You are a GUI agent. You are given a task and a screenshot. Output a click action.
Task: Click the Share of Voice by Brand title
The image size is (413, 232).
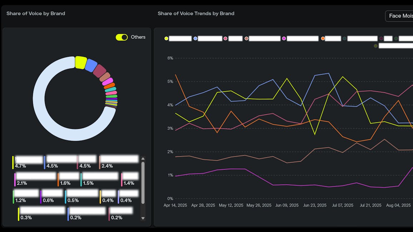[x=36, y=14]
